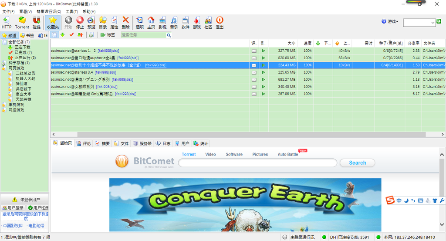Click the up-down arrows active filter icon
The image size is (446, 241).
(80, 35)
